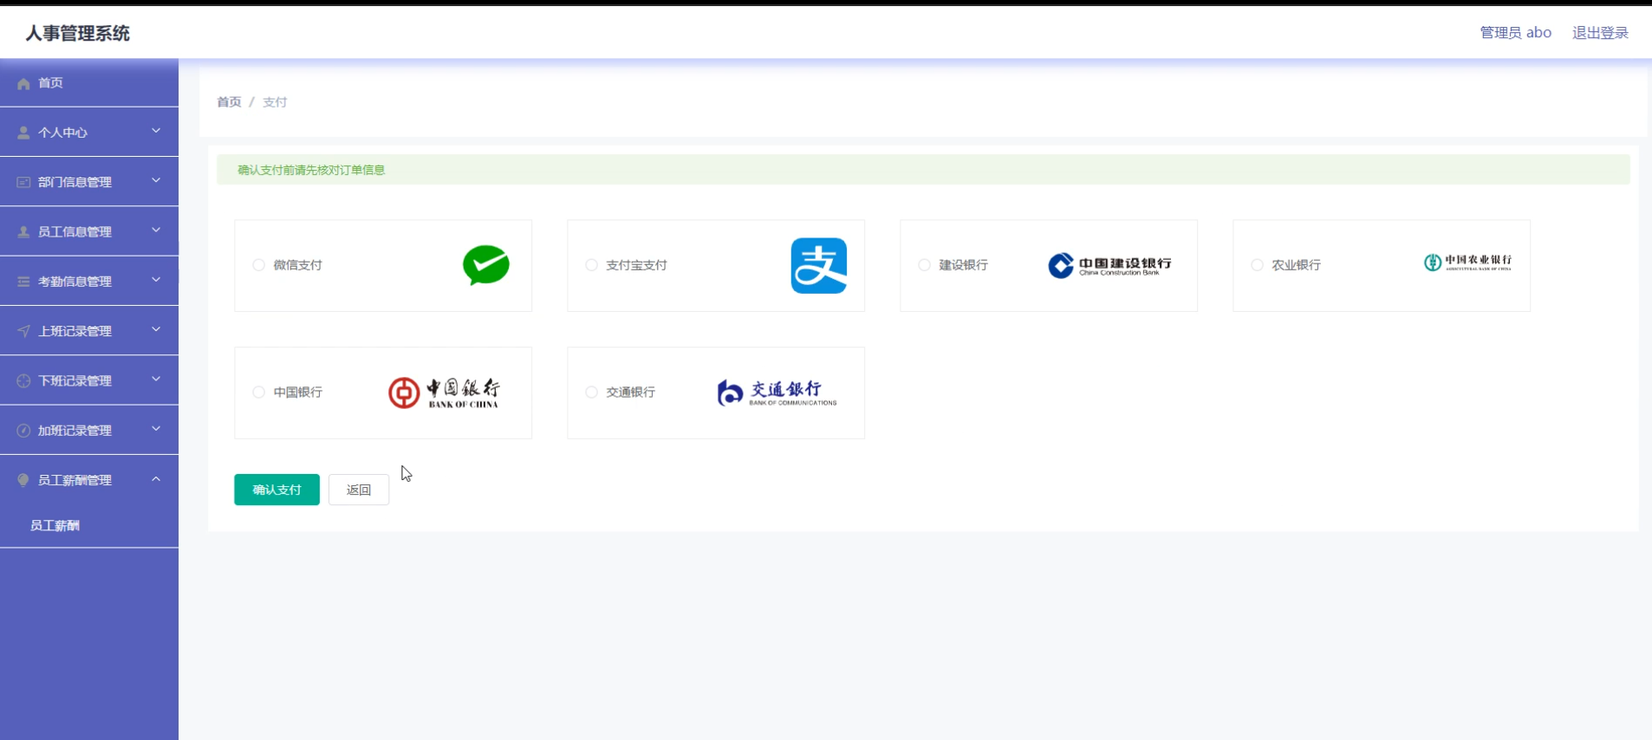
Task: Click the China Construction Bank logo
Action: click(x=1109, y=265)
